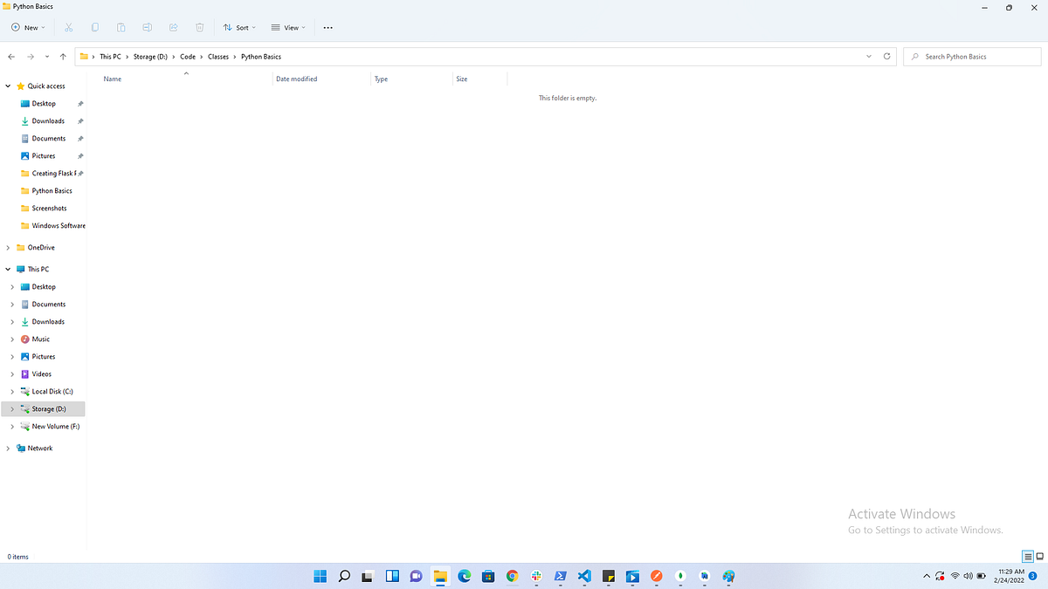Open the View dropdown
The height and width of the screenshot is (589, 1048).
click(x=287, y=27)
